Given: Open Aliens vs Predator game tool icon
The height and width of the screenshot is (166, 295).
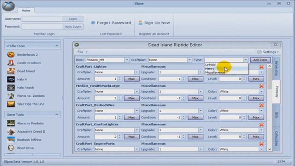Looking at the screenshot, I should [11, 123].
